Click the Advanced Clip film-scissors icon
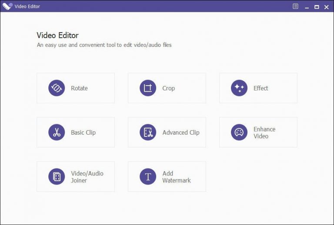This screenshot has width=334, height=225. [148, 132]
